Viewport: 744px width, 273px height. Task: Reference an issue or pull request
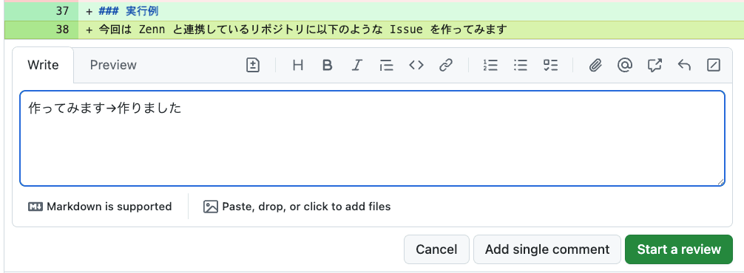[x=655, y=65]
